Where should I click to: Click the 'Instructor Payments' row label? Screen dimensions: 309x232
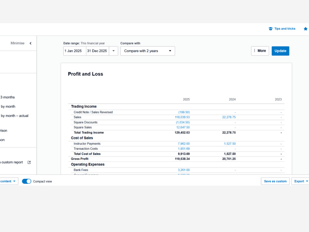[x=87, y=144]
